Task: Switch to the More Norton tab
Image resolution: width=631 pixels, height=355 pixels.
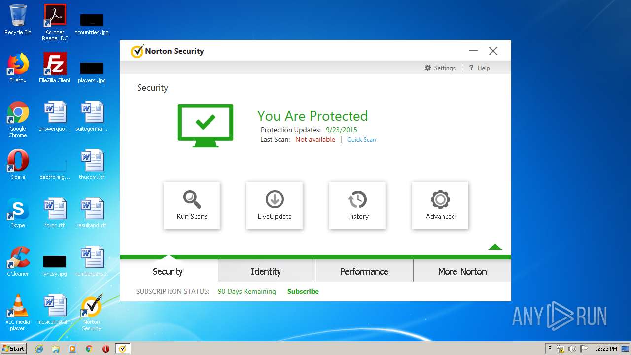Action: coord(462,271)
